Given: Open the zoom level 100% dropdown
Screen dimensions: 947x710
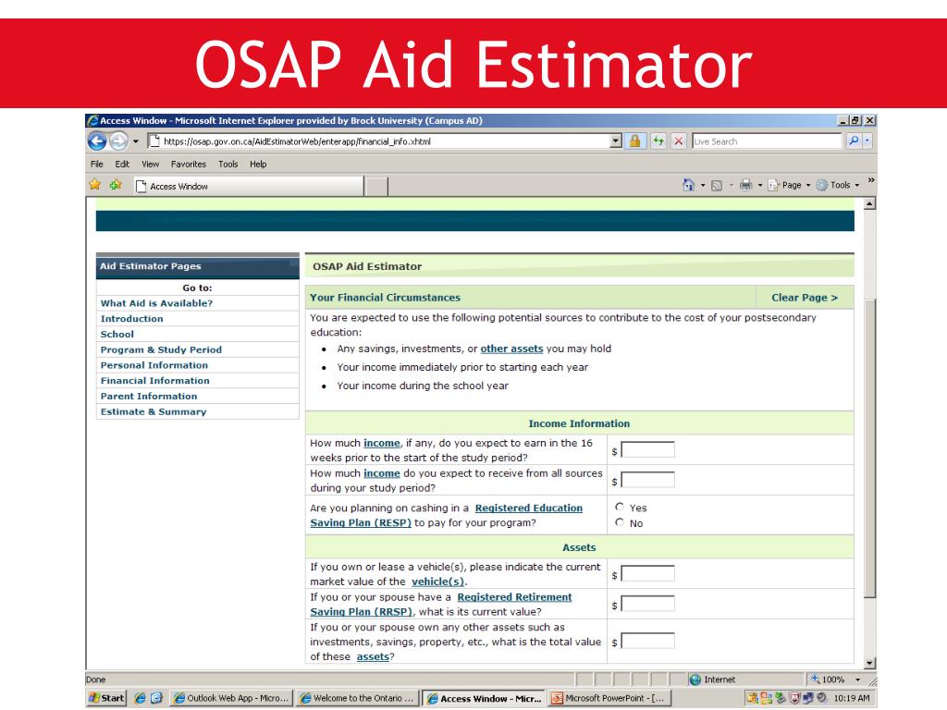Looking at the screenshot, I should tap(857, 679).
